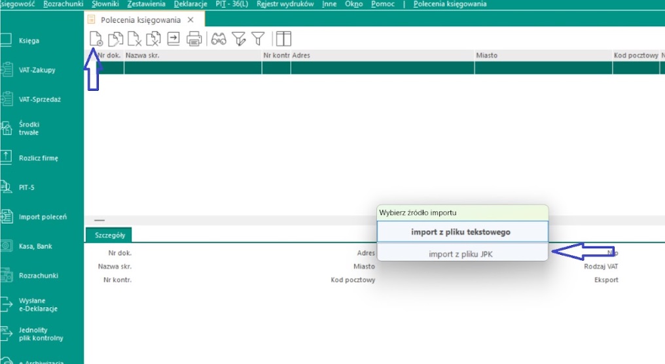Click the column layout icon in toolbar

(283, 39)
